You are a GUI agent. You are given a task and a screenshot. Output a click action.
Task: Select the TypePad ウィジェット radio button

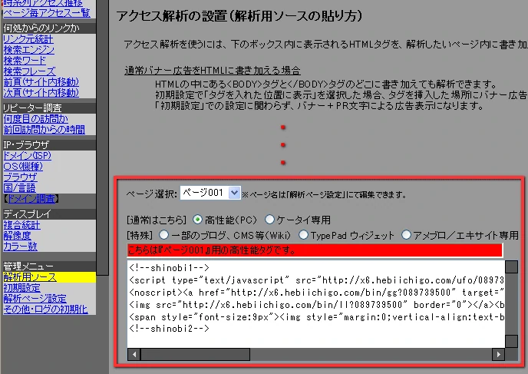tap(303, 235)
